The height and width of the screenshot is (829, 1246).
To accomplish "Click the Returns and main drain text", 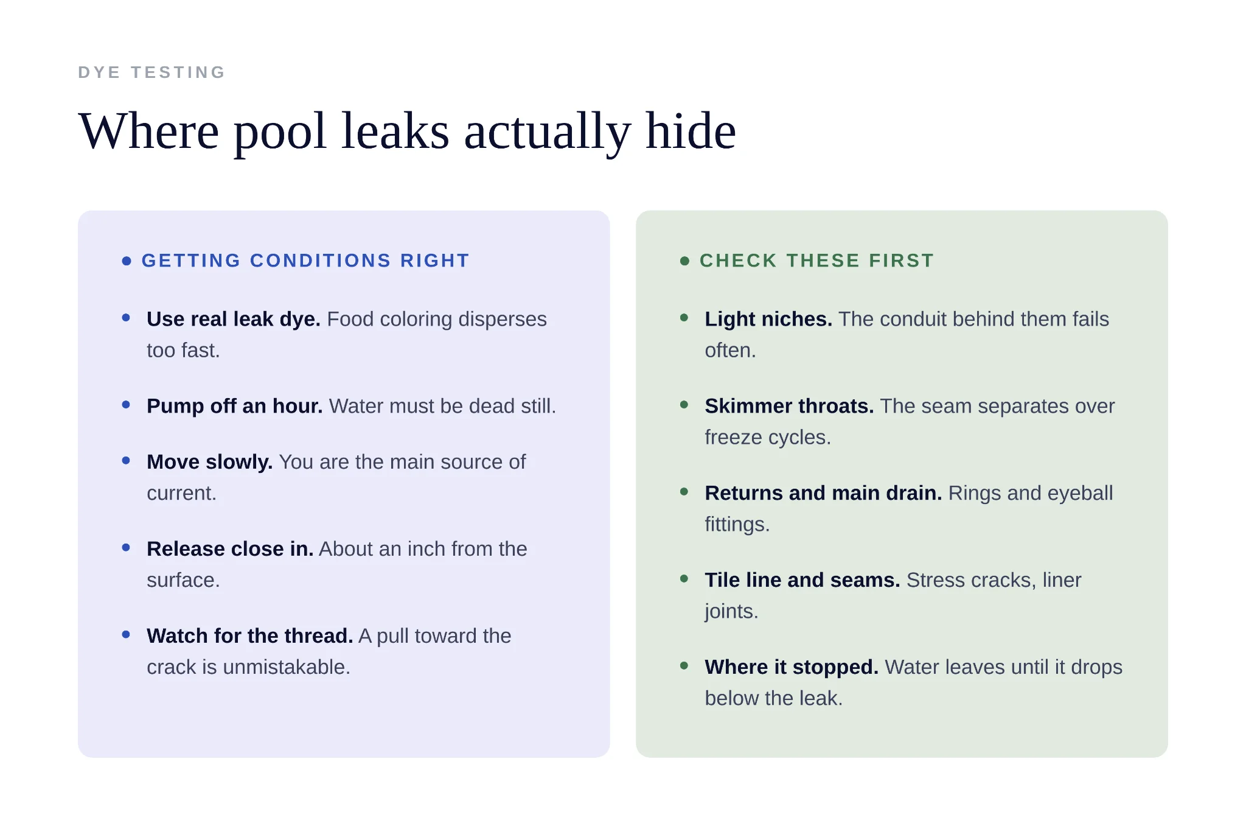I will click(x=823, y=493).
